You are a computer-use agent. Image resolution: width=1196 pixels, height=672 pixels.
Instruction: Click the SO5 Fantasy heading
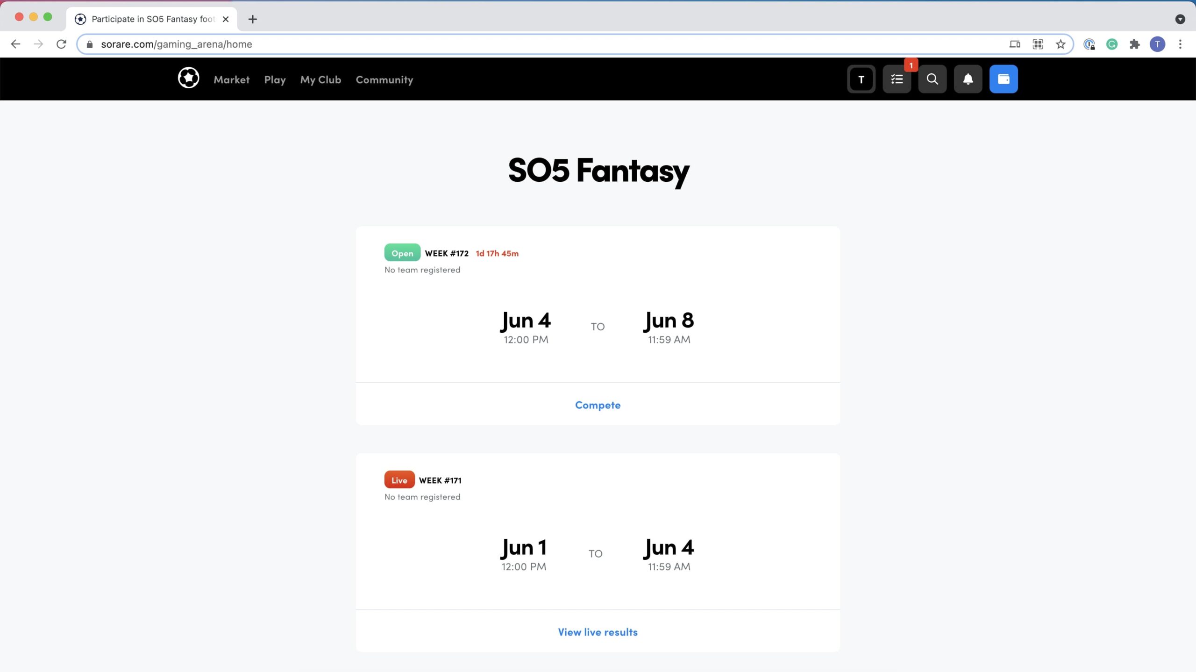(x=598, y=171)
